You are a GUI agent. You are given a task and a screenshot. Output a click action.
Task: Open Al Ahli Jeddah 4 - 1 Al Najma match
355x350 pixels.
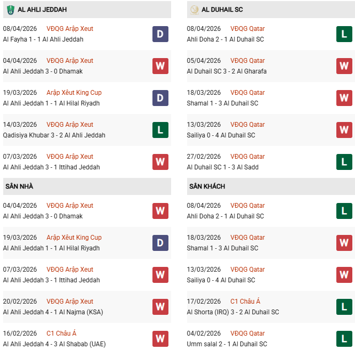(53, 312)
